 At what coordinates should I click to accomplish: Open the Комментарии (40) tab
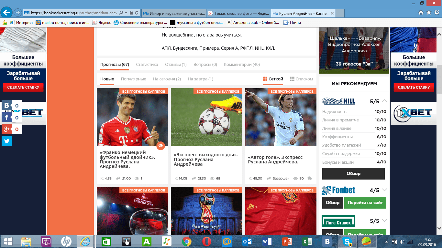[x=242, y=65]
